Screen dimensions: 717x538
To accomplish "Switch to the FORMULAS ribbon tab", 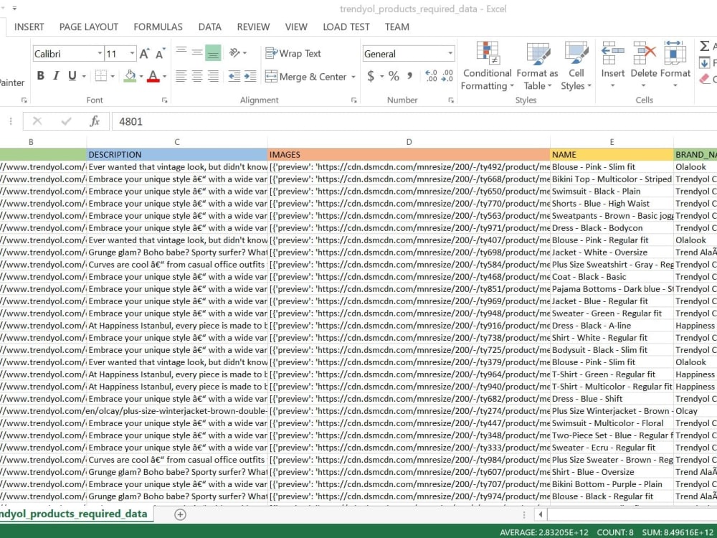I will pyautogui.click(x=158, y=27).
